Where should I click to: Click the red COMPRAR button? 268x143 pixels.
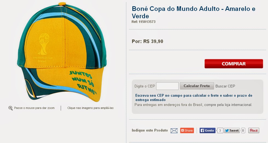tap(234, 64)
